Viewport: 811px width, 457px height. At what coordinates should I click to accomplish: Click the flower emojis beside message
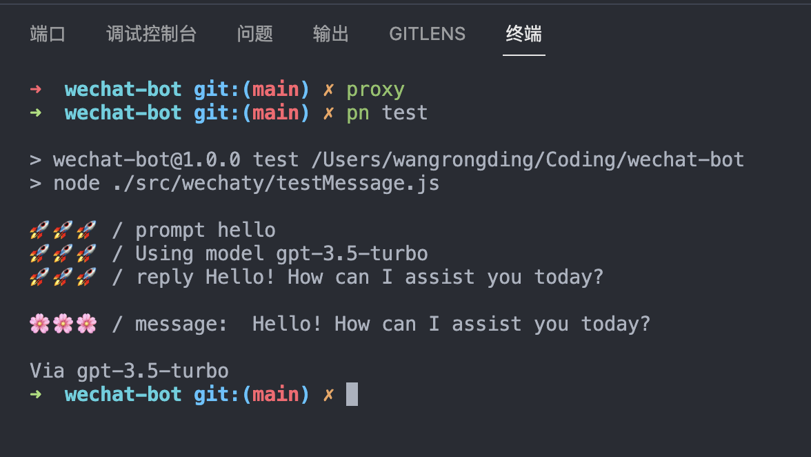point(63,324)
